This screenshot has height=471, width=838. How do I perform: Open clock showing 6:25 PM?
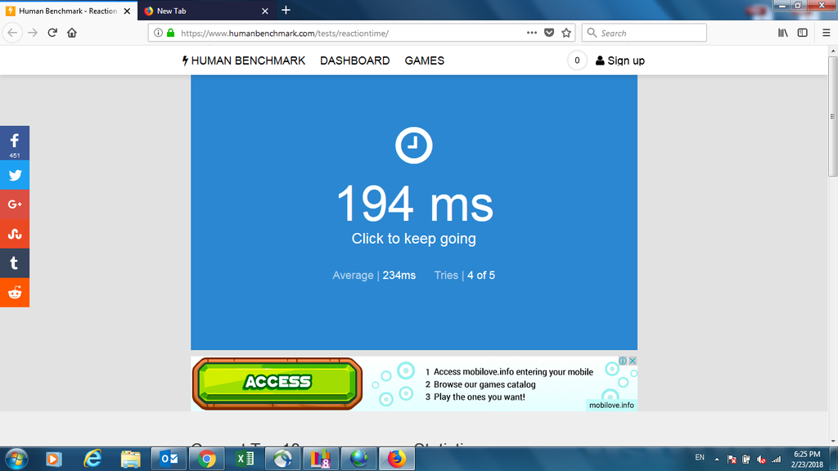click(x=807, y=460)
